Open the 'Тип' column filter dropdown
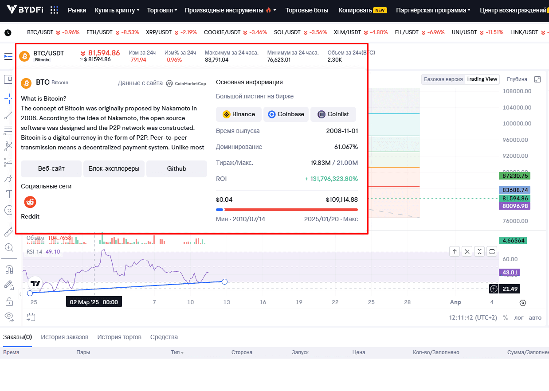 pyautogui.click(x=177, y=352)
